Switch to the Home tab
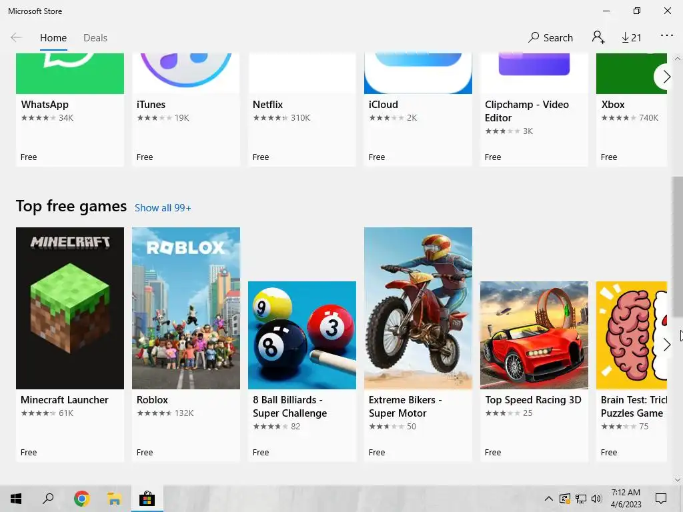Screen dimensions: 683x512 53,38
